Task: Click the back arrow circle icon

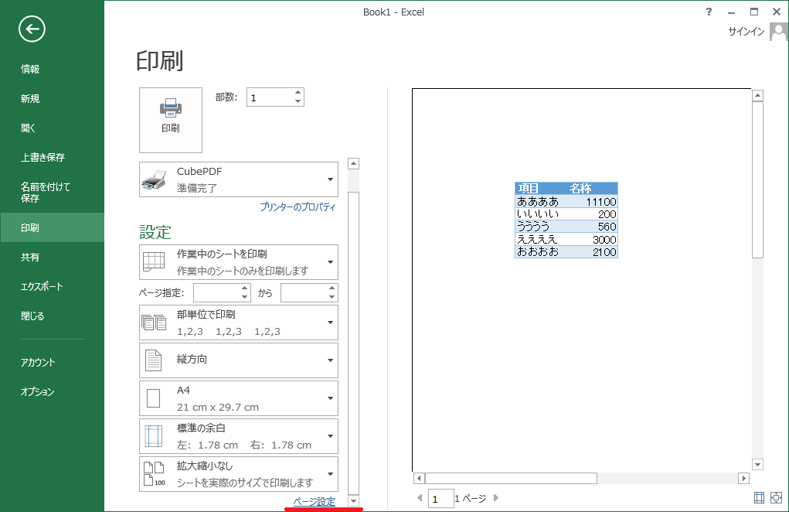Action: 32,29
